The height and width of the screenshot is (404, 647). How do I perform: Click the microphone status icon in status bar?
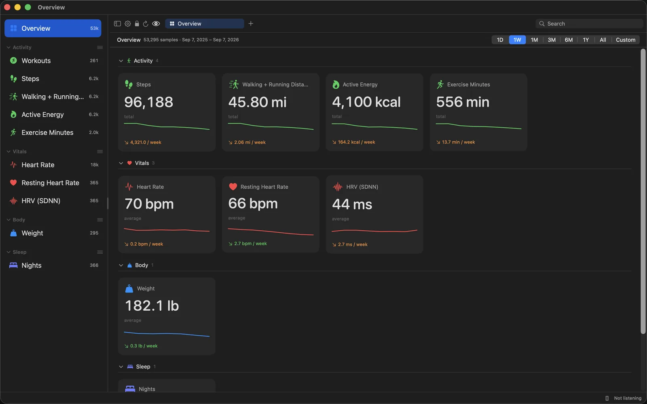click(x=607, y=398)
